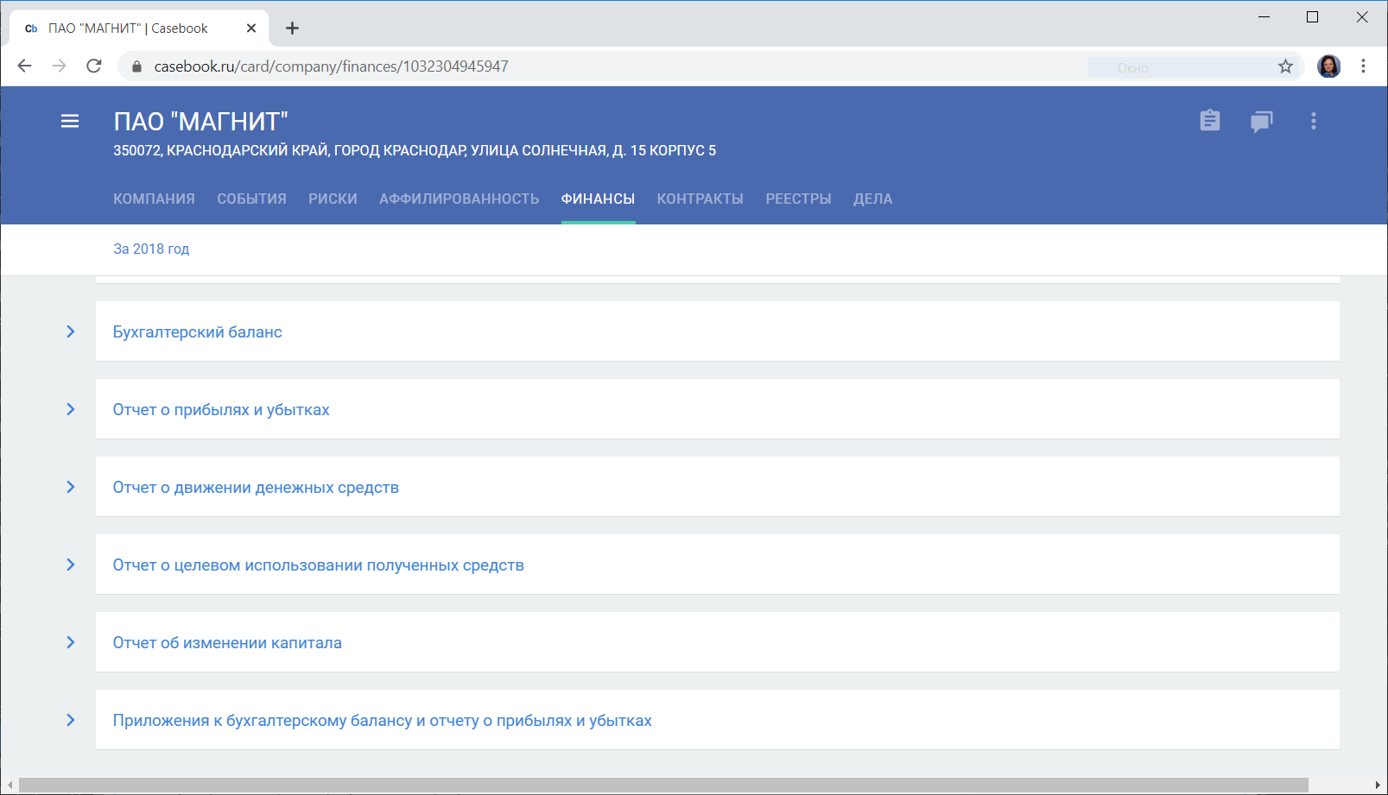Go back to the previous page
The image size is (1388, 795).
click(x=25, y=66)
